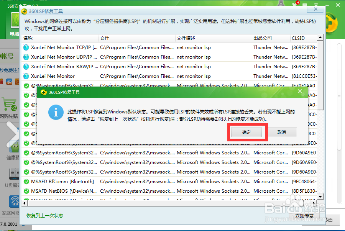Click CLSID cell {81CC0E53-
The image size is (345, 231).
point(304,76)
